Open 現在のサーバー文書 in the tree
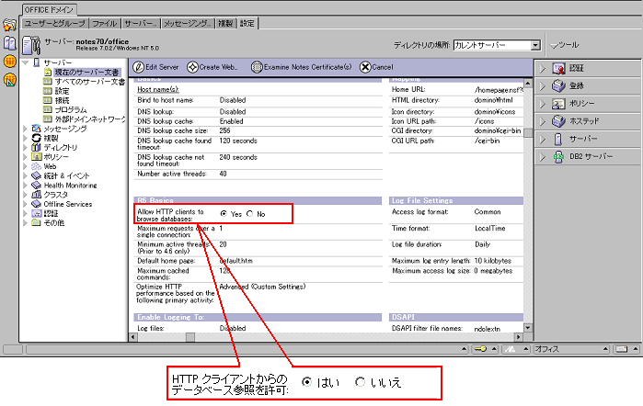The image size is (643, 406). pos(87,72)
